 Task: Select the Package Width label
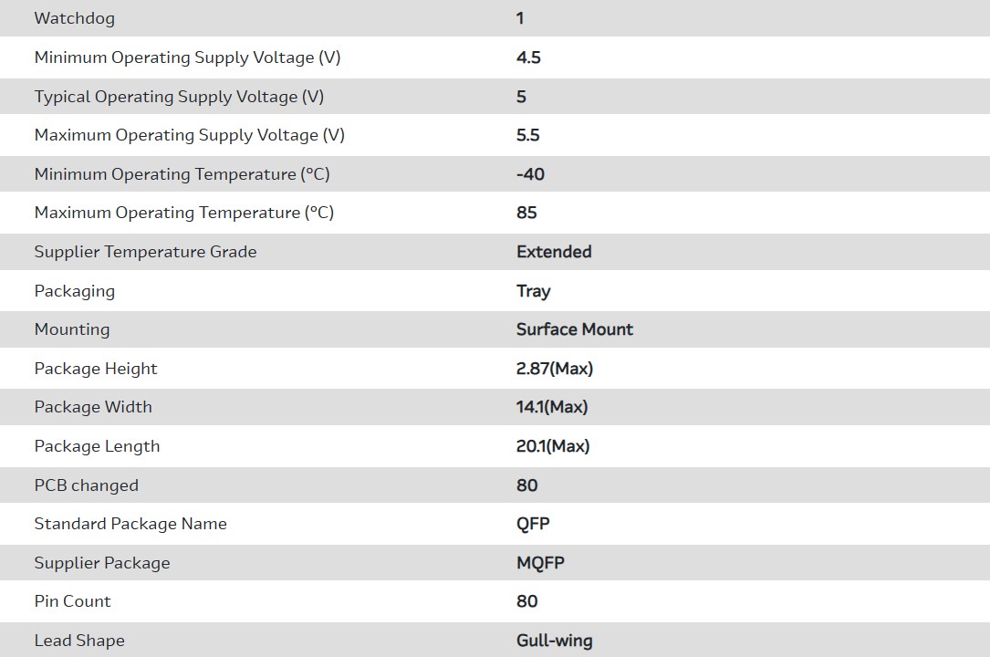pyautogui.click(x=93, y=407)
